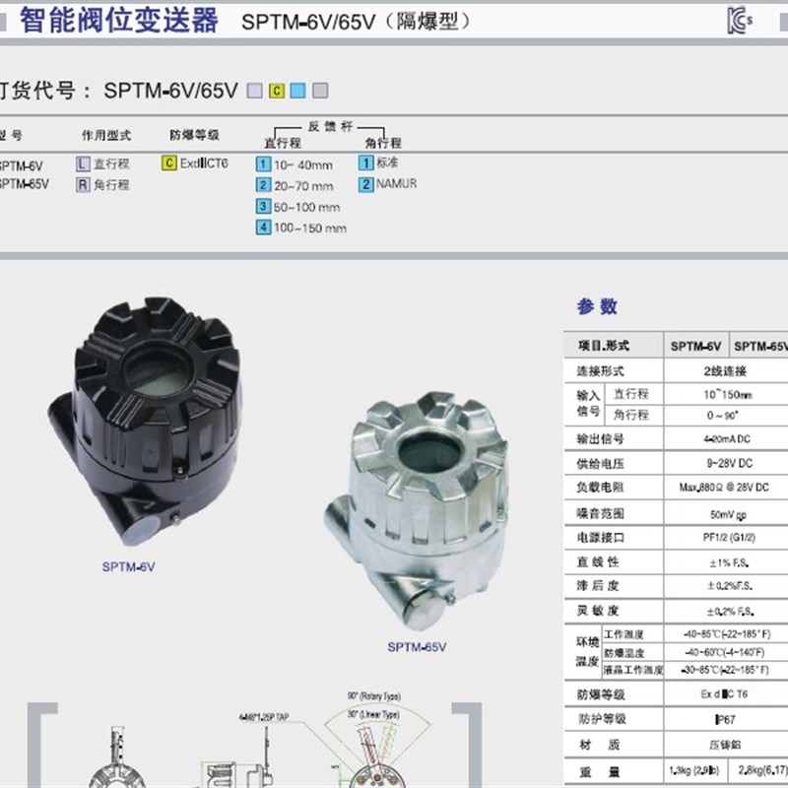Click the 参数 section heading
788x788 pixels.
pos(597,306)
